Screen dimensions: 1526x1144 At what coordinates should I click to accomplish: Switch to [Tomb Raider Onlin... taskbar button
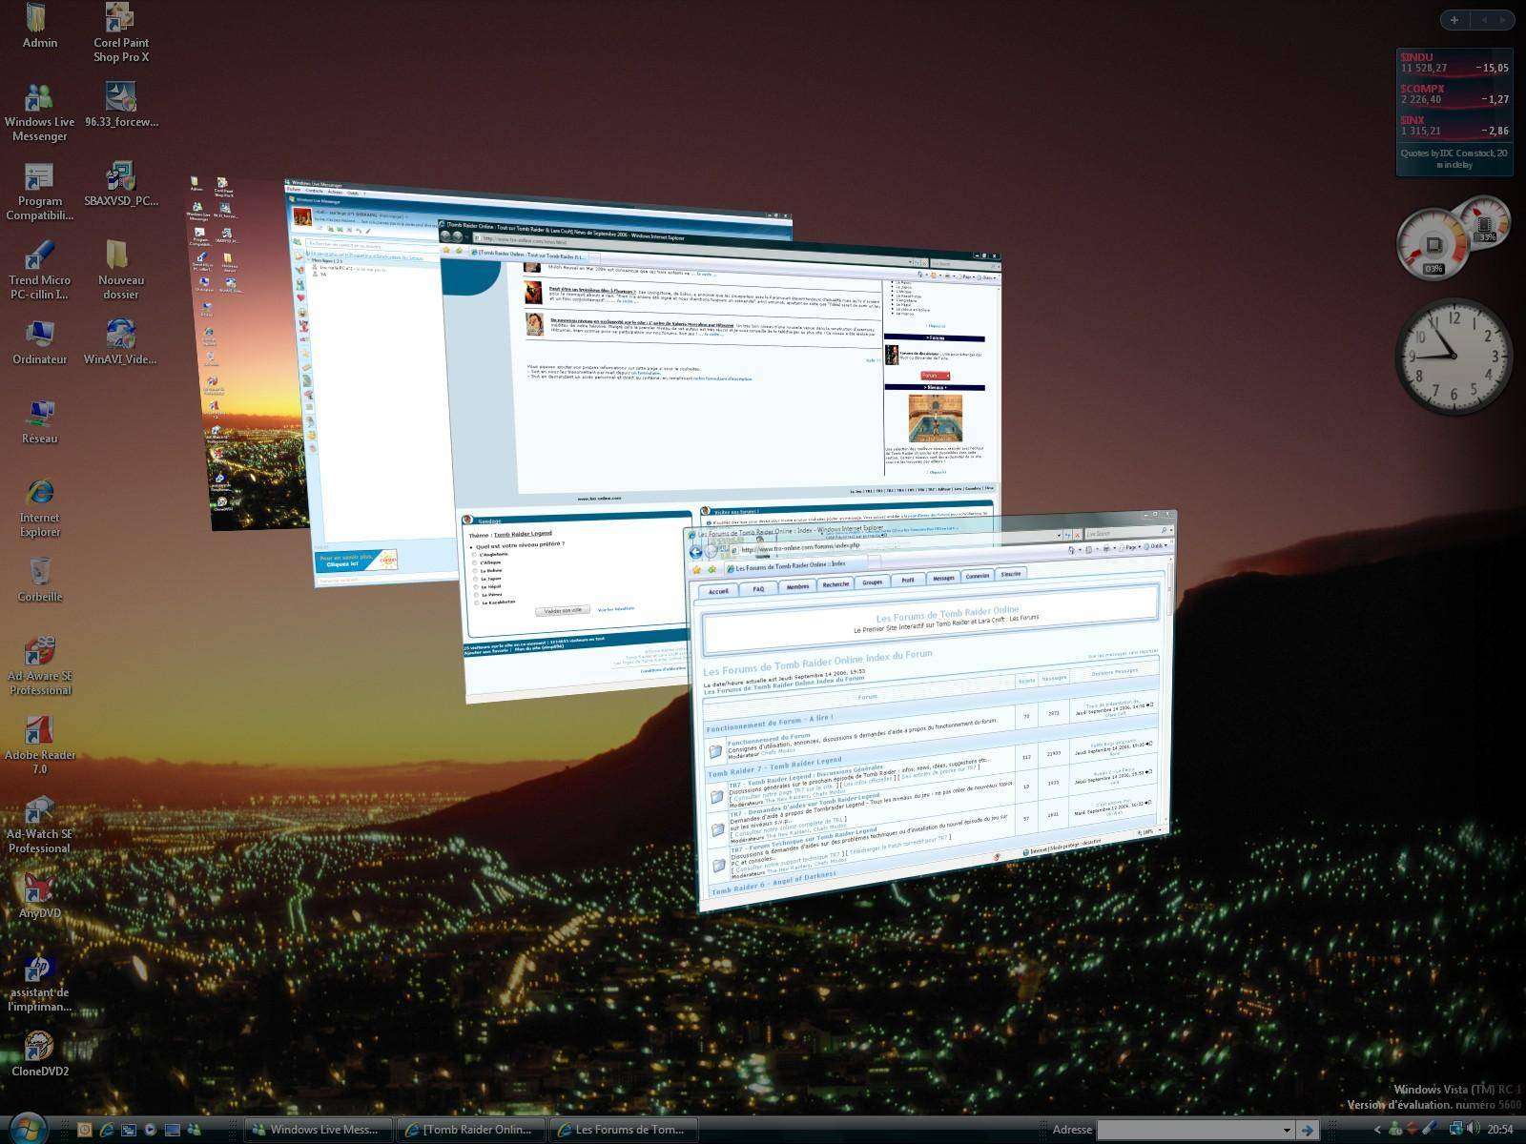pyautogui.click(x=471, y=1130)
